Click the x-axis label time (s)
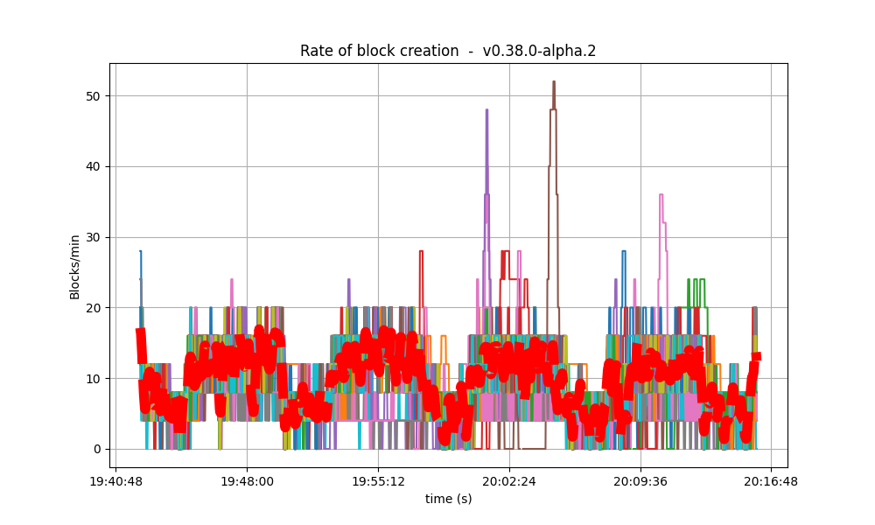875x525 pixels. (447, 497)
